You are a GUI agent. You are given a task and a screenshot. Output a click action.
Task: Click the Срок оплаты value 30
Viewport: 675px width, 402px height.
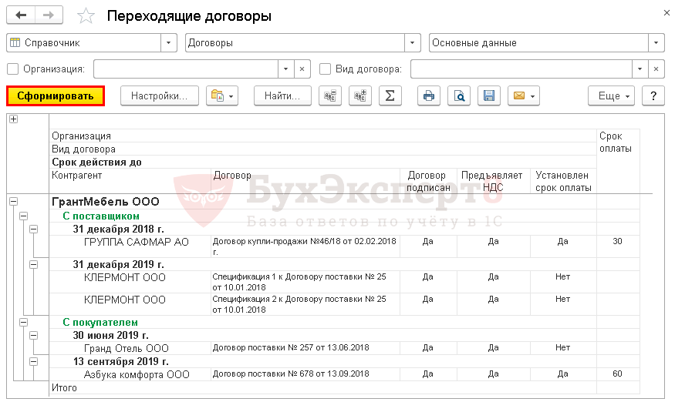pos(617,242)
